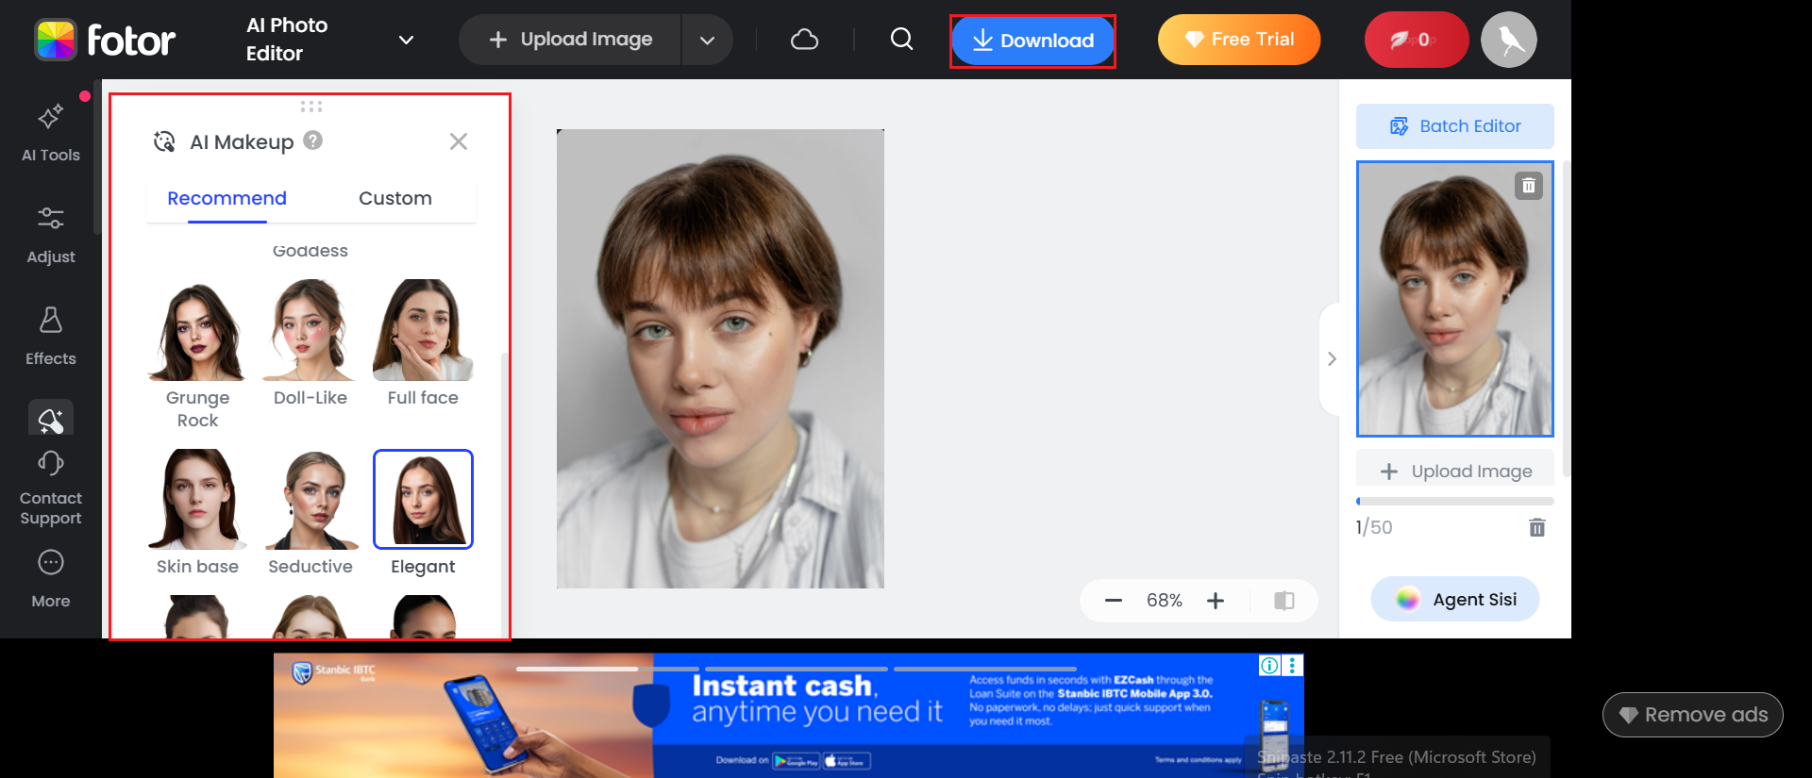
Task: Open the red credits counter
Action: point(1416,40)
